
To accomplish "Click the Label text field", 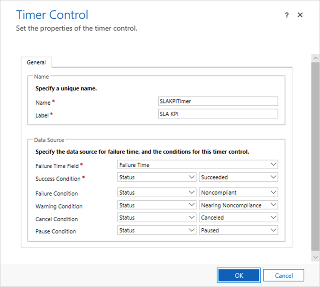I will [x=218, y=114].
